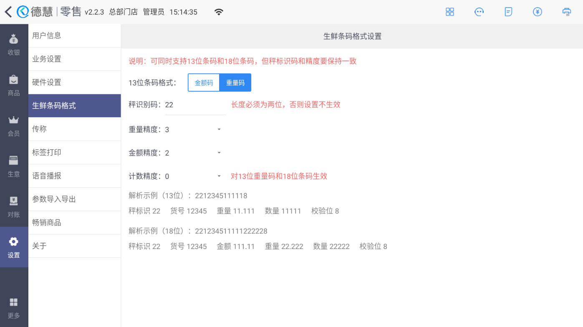Viewport: 583px width, 327px height.
Task: Open 收银 cashier in left sidebar
Action: tap(14, 45)
